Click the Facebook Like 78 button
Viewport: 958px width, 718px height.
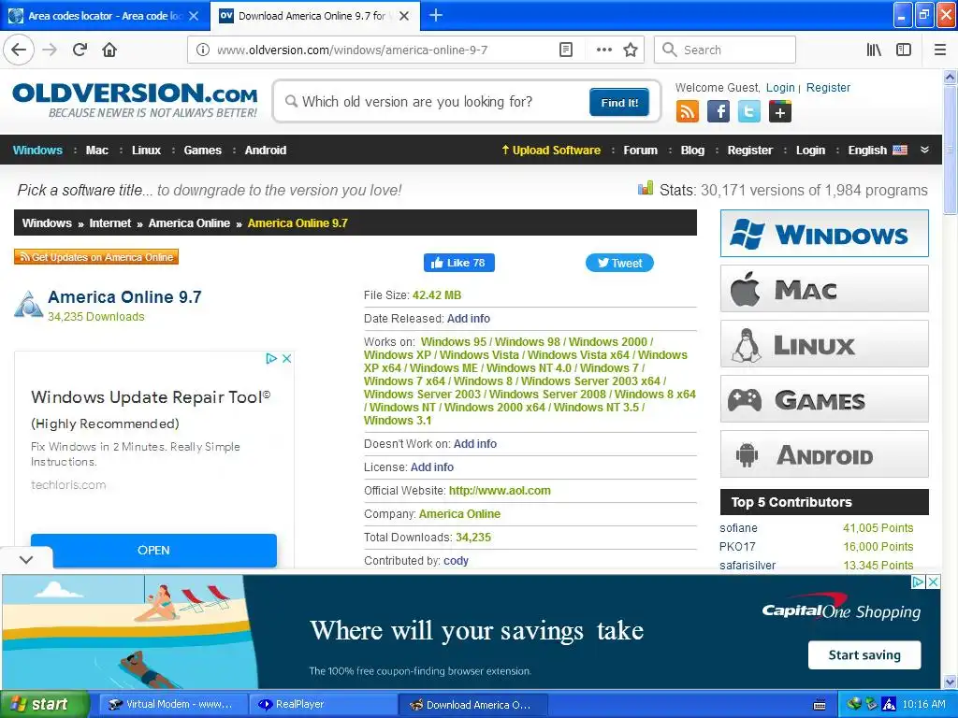458,263
